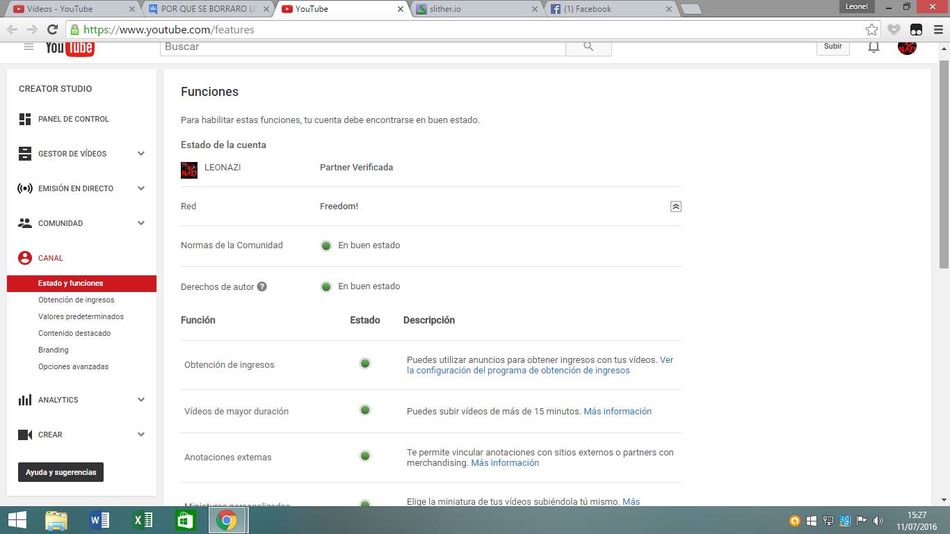
Task: Click the Chrome taskbar icon
Action: pyautogui.click(x=227, y=520)
